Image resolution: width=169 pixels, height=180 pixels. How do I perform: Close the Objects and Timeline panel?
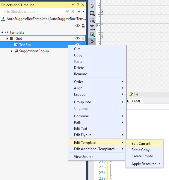83,5
